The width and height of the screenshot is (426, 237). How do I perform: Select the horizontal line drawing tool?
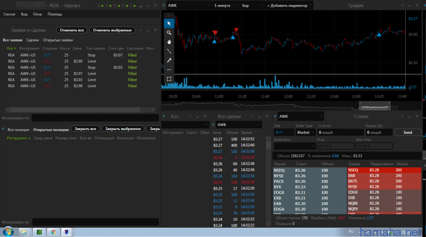click(x=169, y=69)
